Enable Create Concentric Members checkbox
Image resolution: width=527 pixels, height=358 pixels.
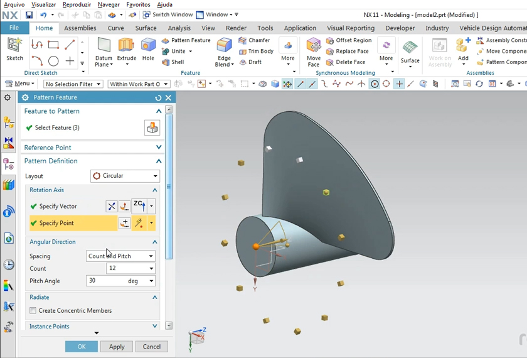(x=33, y=311)
